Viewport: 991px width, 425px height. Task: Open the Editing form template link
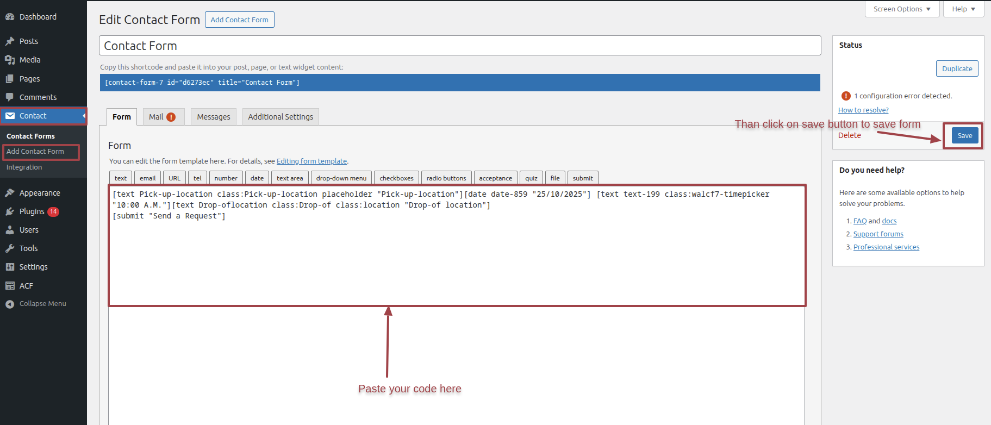(311, 161)
